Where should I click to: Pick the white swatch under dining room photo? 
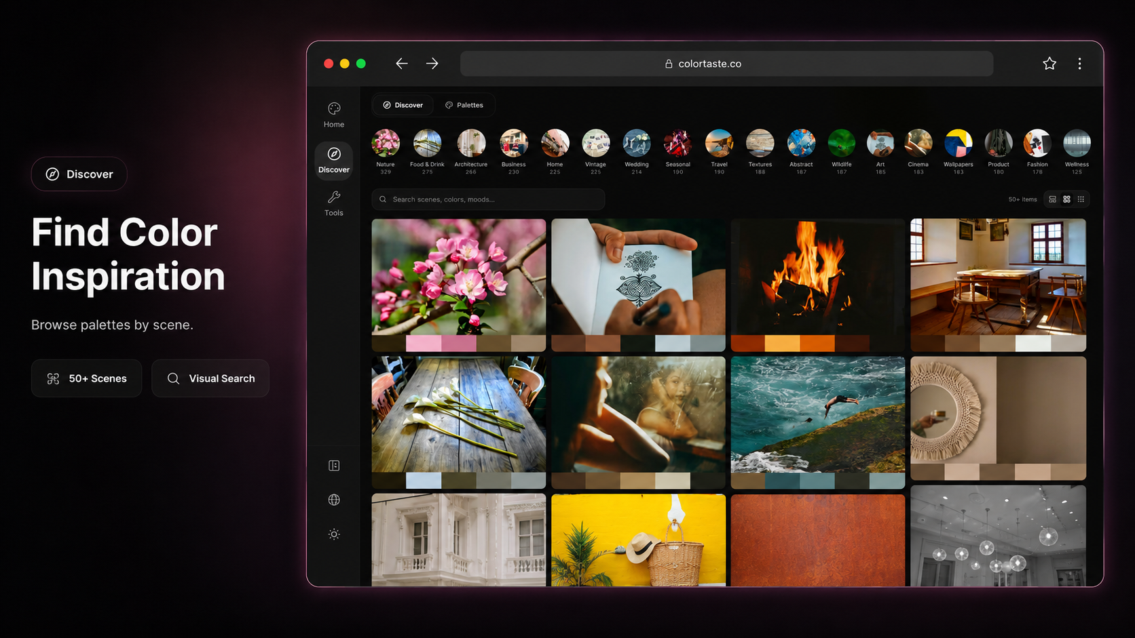[1033, 343]
